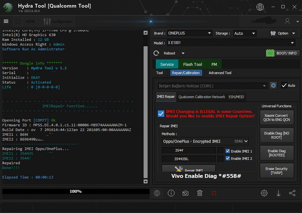
Task: Click the info circle icon
Action: [171, 193]
